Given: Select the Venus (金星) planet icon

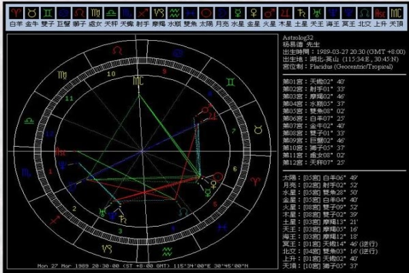Looking at the screenshot, I should [x=253, y=13].
